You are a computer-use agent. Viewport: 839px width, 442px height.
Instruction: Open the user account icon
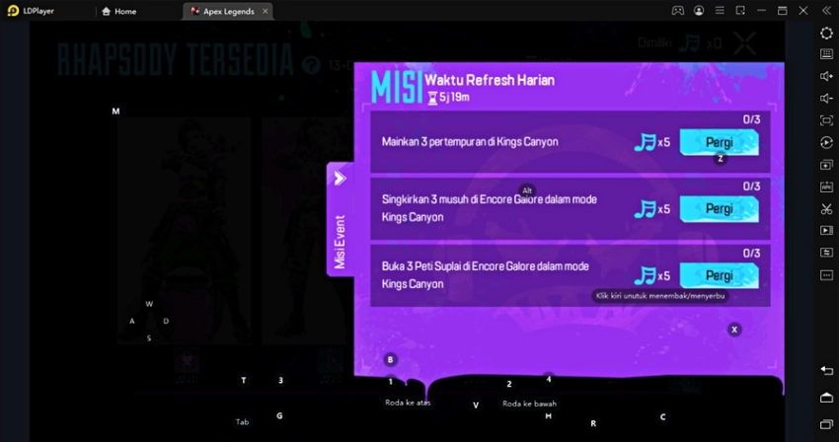click(699, 11)
